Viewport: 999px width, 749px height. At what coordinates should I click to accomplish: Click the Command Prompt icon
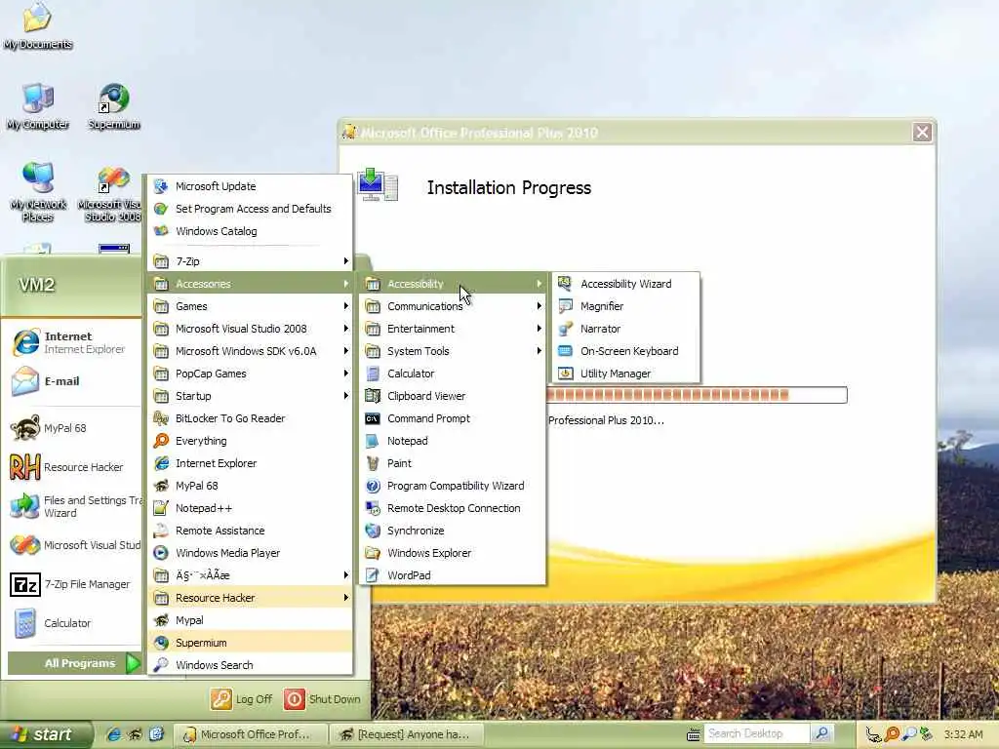pyautogui.click(x=373, y=418)
